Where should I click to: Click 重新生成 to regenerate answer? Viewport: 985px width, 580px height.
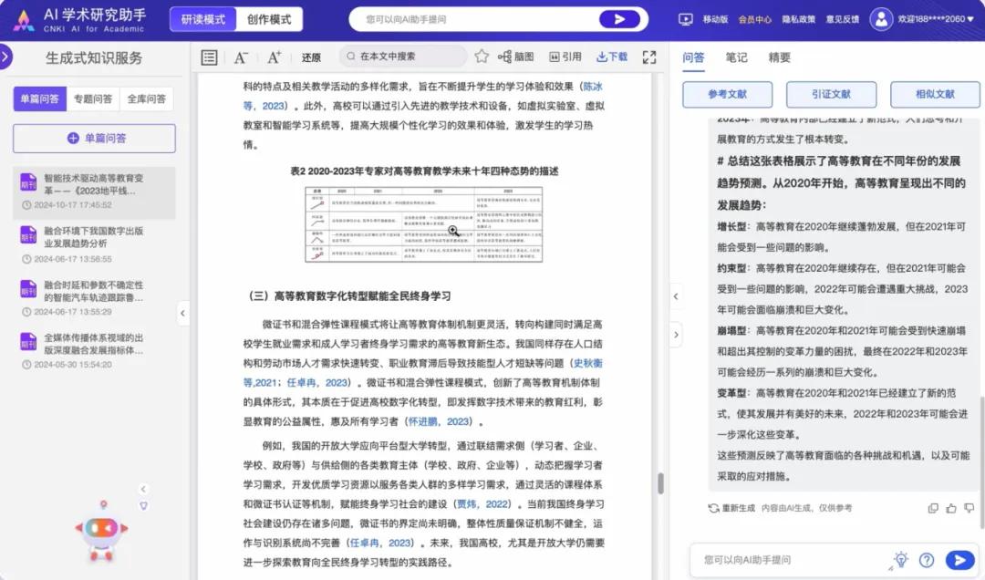click(731, 508)
